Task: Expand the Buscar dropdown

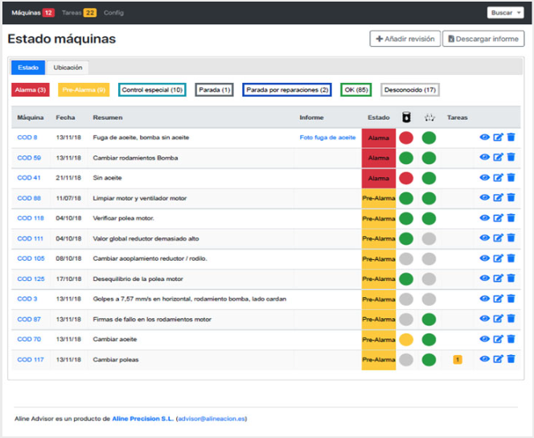Action: [505, 13]
